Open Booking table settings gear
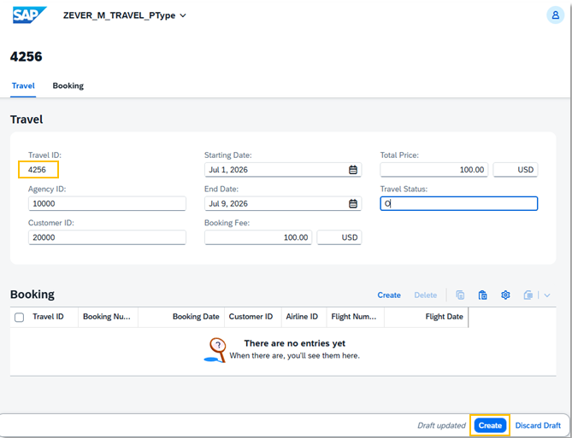 coord(505,295)
